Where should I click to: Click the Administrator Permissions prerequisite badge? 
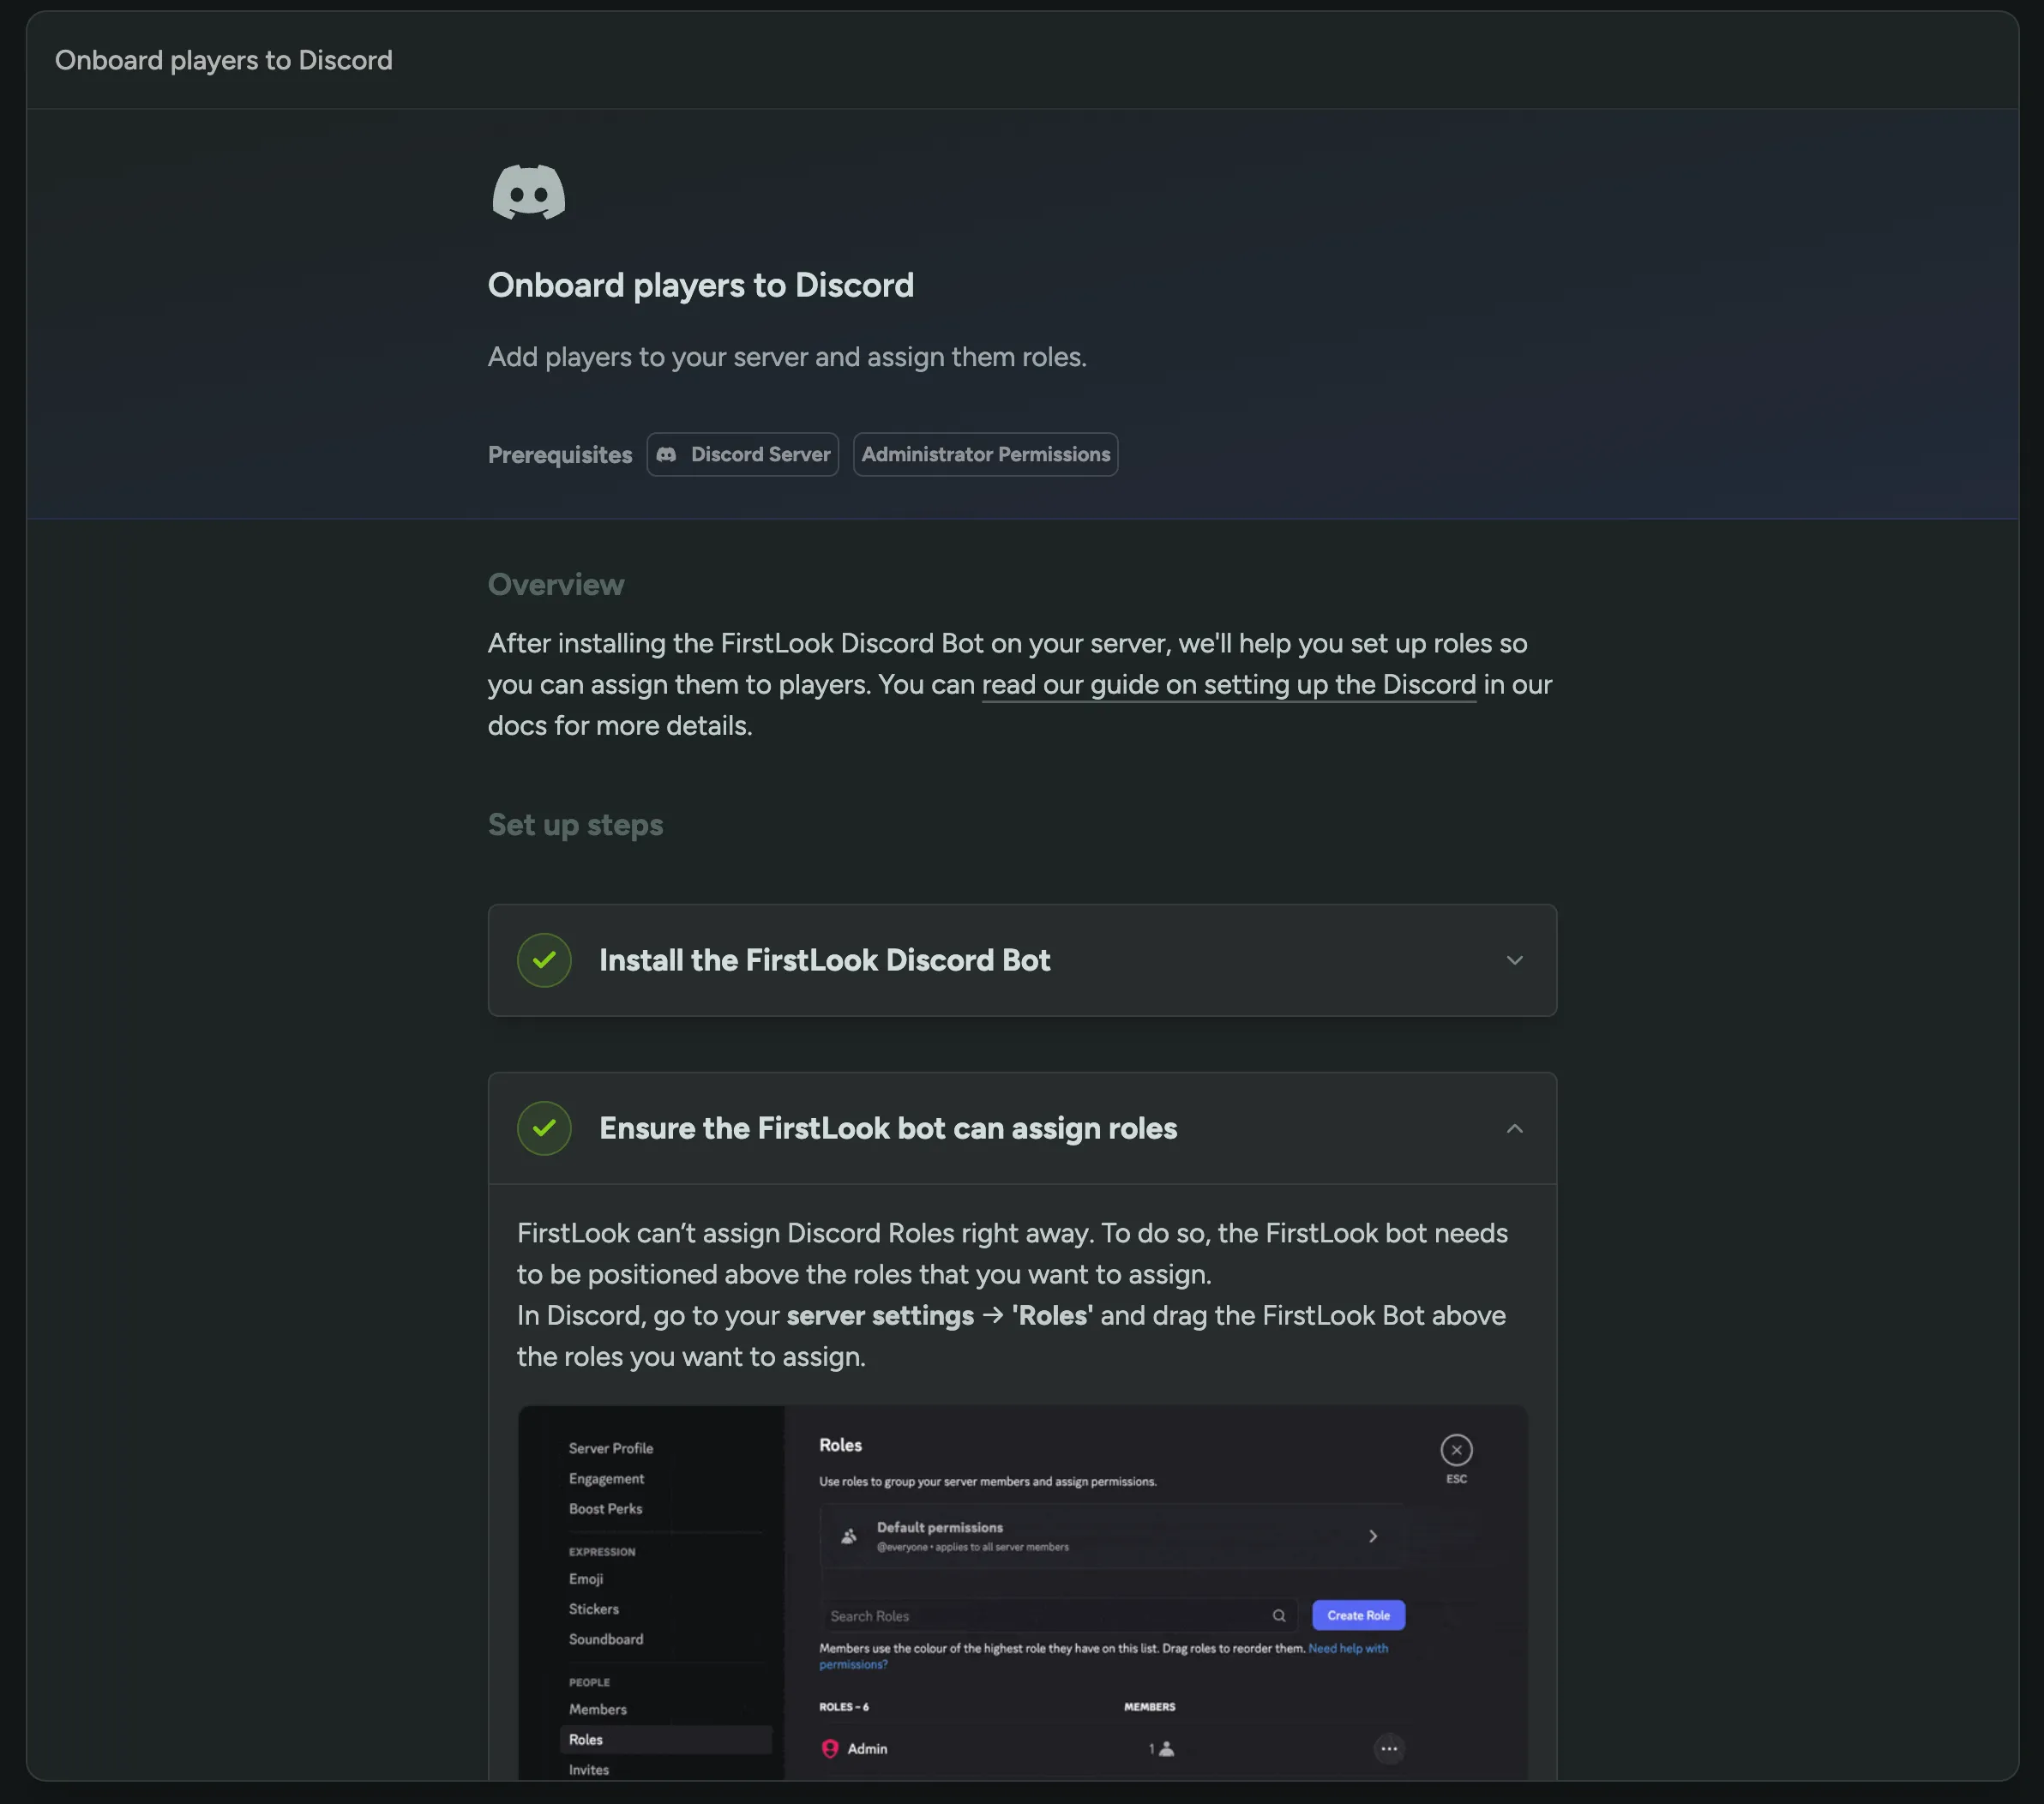click(x=985, y=454)
